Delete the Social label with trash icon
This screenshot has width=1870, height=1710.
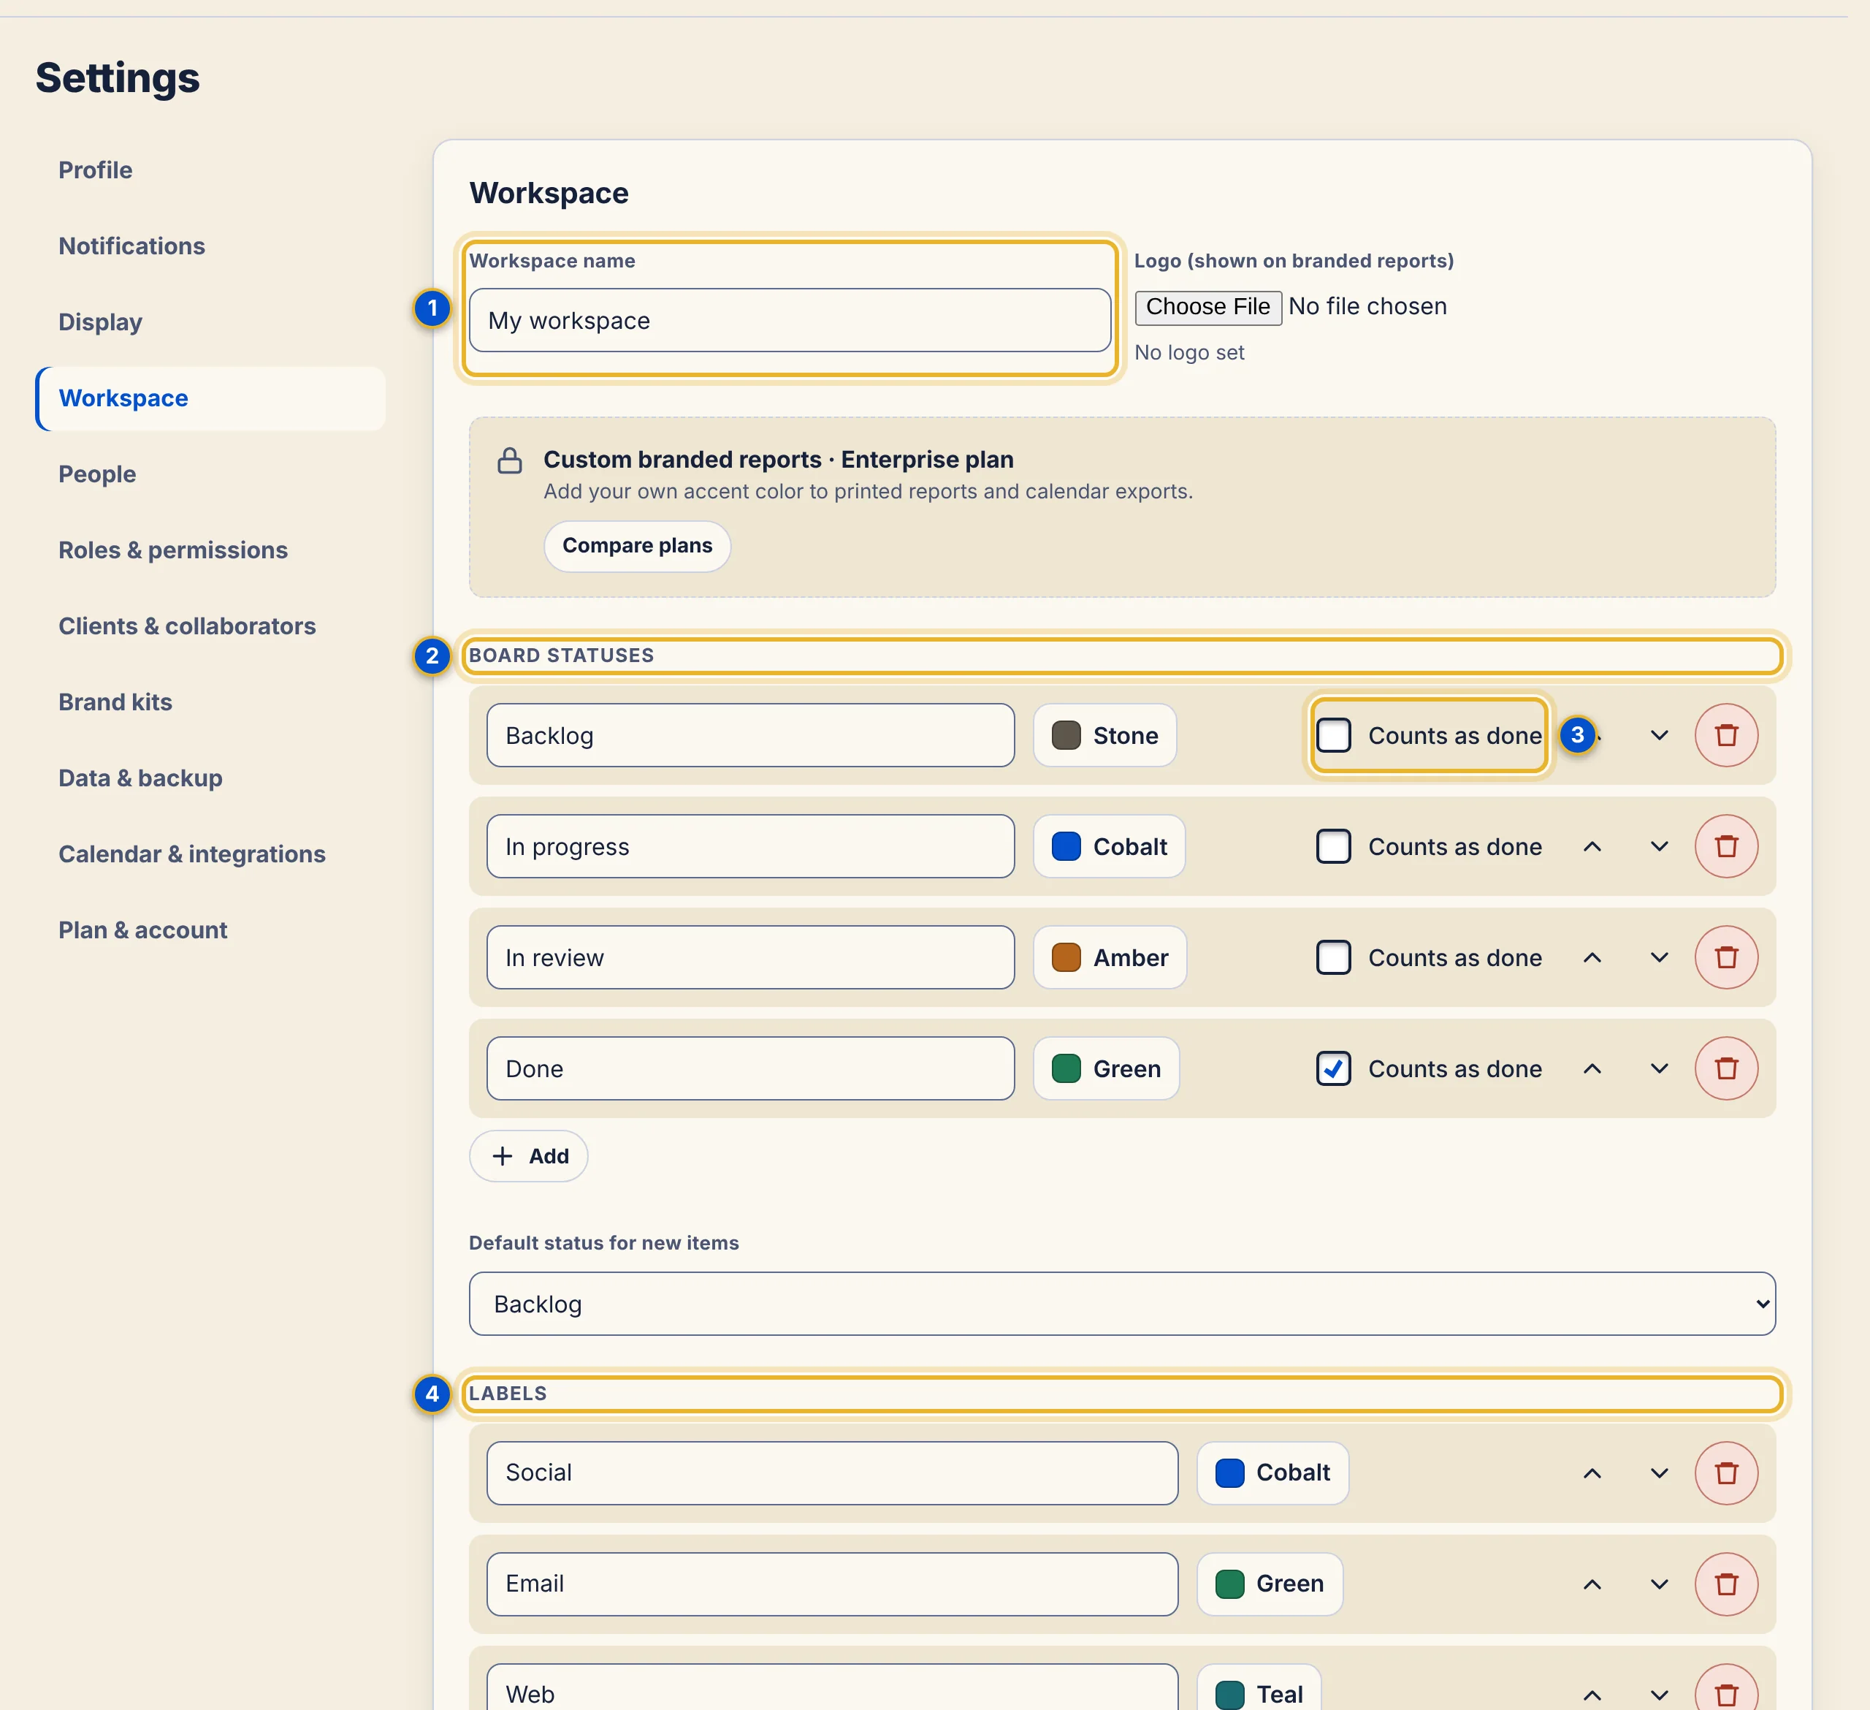(1725, 1472)
